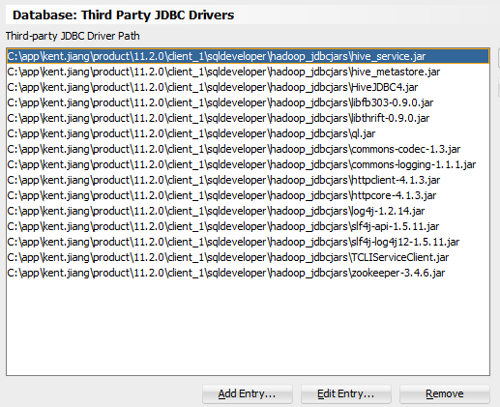Select the httpcore-4.1.3.jar entry
500x407 pixels.
click(248, 195)
